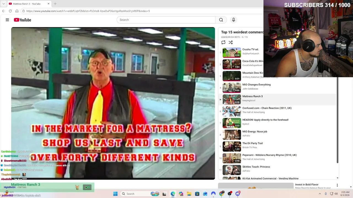Open the clock and date flyout
This screenshot has width=353, height=198.
(x=345, y=194)
